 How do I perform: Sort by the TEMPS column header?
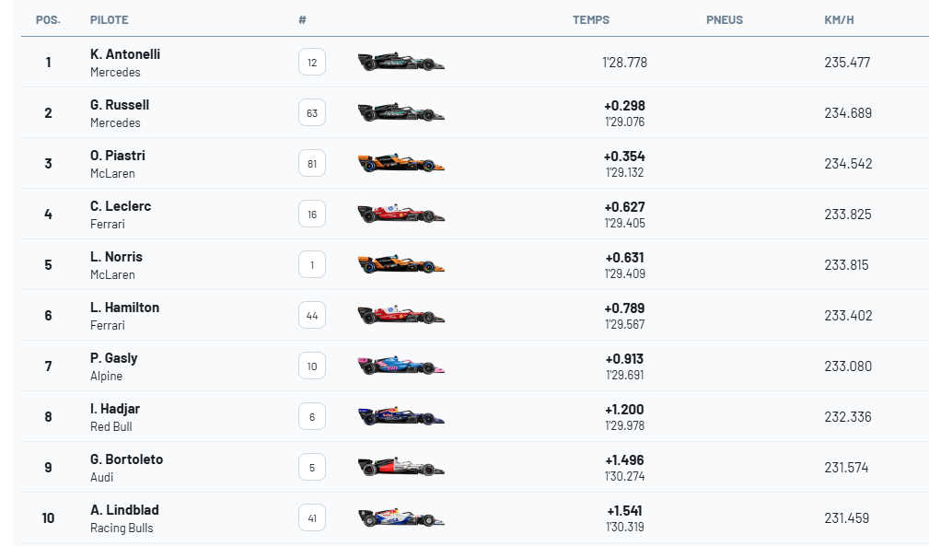pos(591,20)
